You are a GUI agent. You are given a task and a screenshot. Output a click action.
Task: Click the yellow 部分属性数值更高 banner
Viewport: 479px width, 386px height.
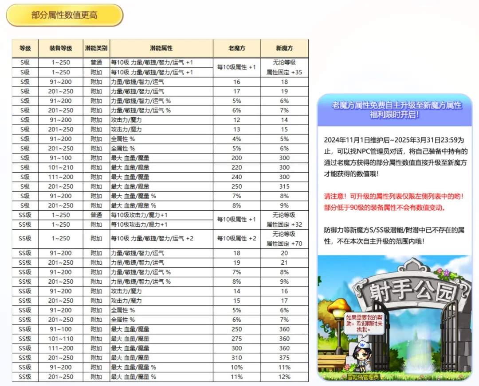[63, 15]
